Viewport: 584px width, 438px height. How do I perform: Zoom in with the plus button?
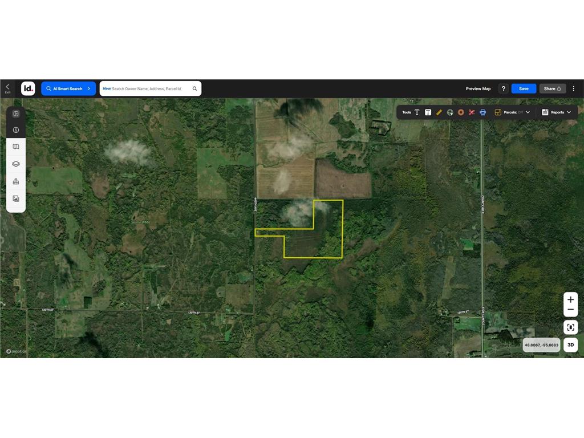point(570,299)
